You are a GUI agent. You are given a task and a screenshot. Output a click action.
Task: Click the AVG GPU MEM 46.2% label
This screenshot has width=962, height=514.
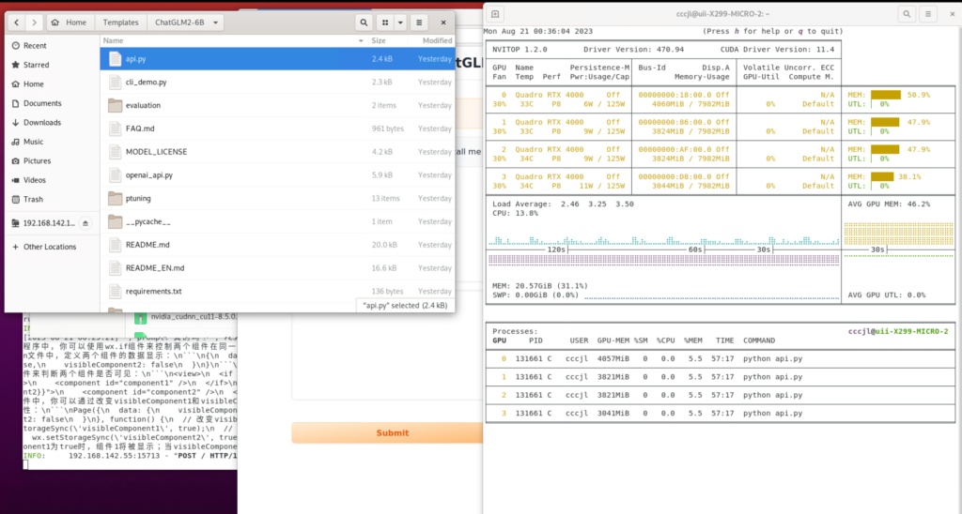click(889, 204)
